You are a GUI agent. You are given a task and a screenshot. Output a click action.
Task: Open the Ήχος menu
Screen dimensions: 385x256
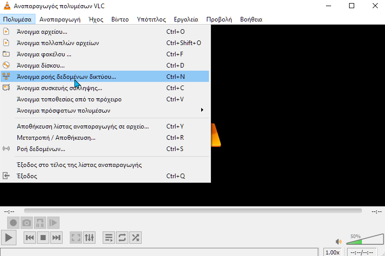[x=96, y=19]
